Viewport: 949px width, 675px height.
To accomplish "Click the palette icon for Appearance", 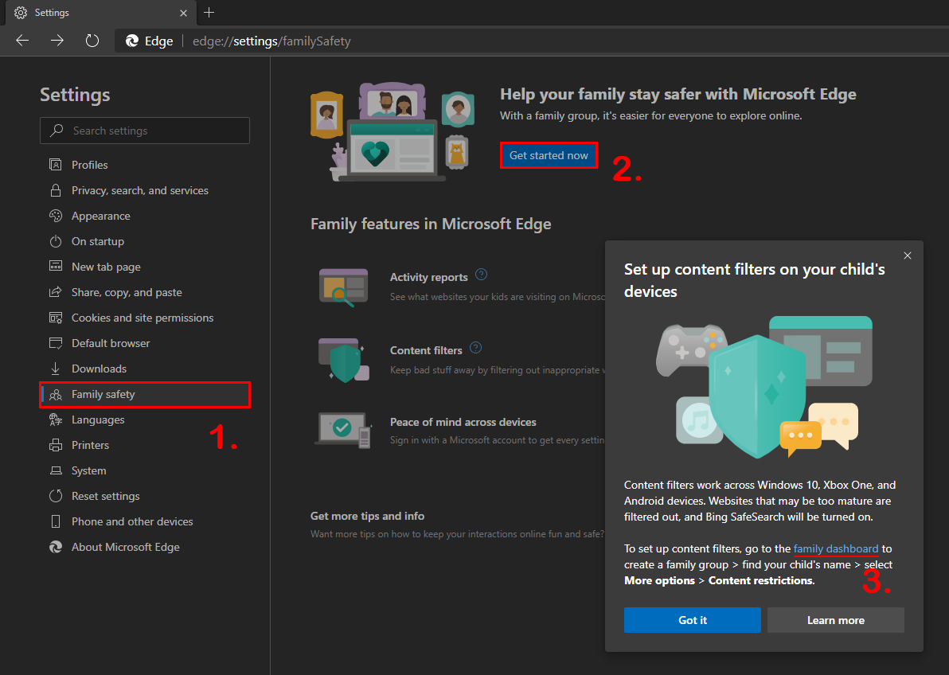I will (x=56, y=216).
